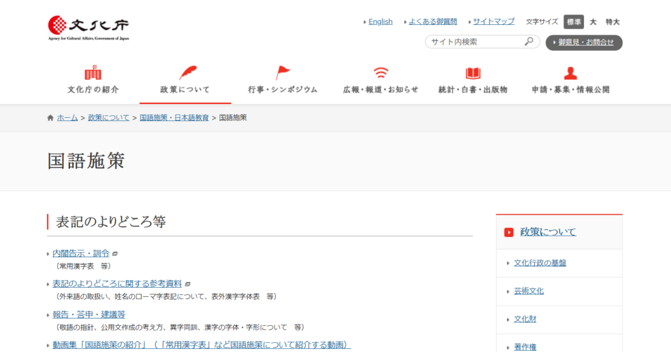
Task: Open the 内閣告示・訓令 link
Action: pyautogui.click(x=81, y=253)
